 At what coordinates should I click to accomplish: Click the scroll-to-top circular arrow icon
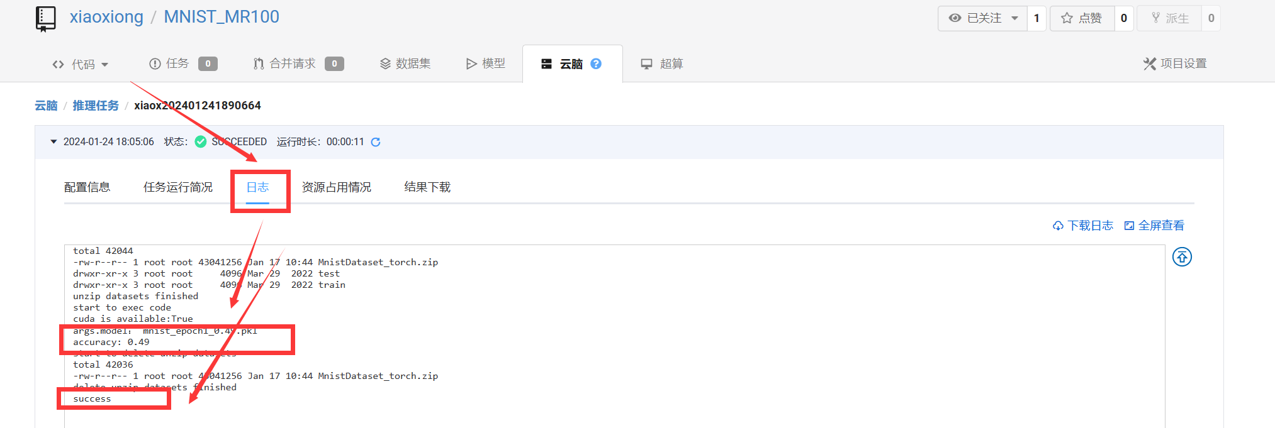1182,257
